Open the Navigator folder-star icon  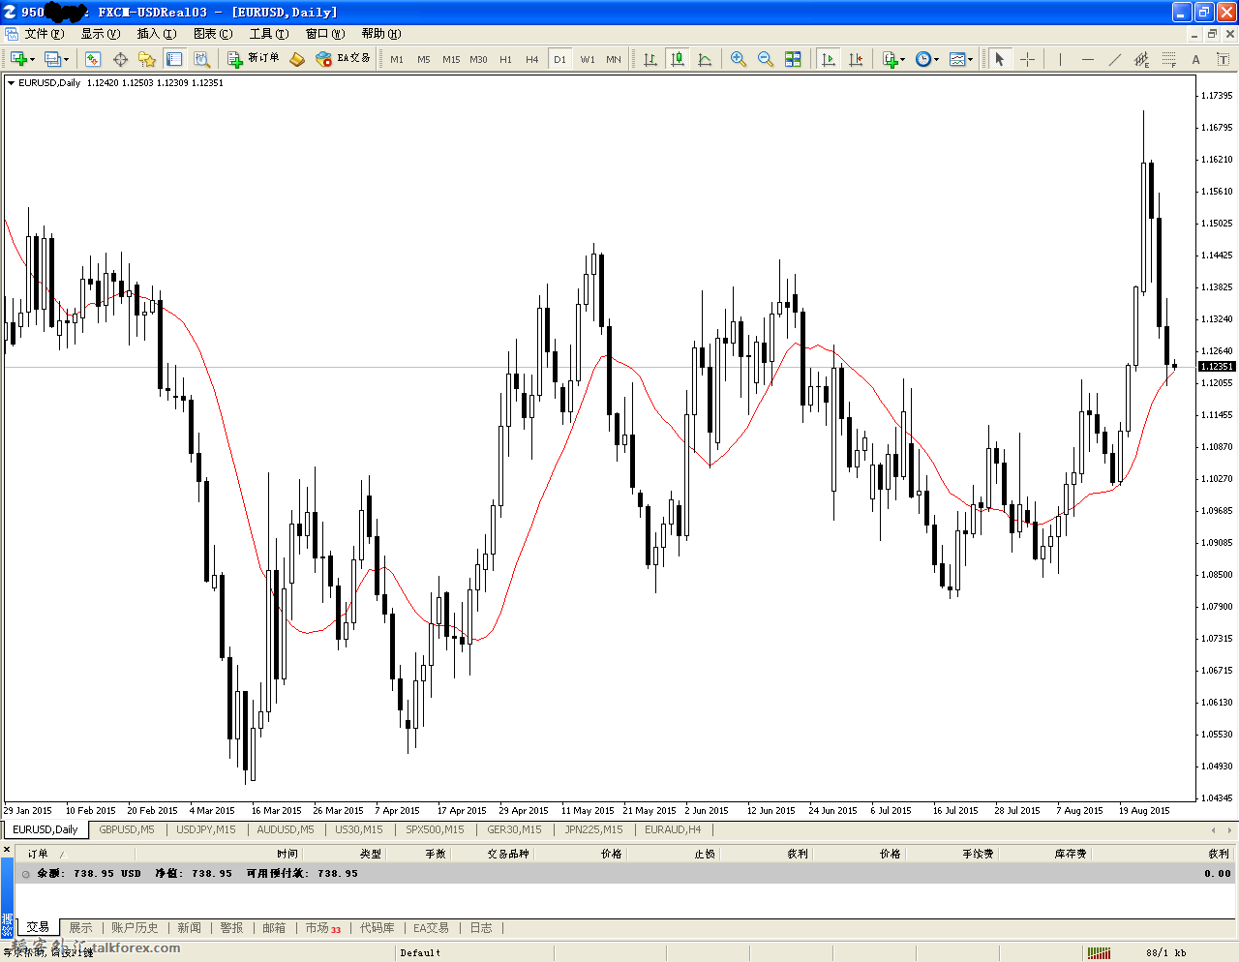pyautogui.click(x=147, y=59)
